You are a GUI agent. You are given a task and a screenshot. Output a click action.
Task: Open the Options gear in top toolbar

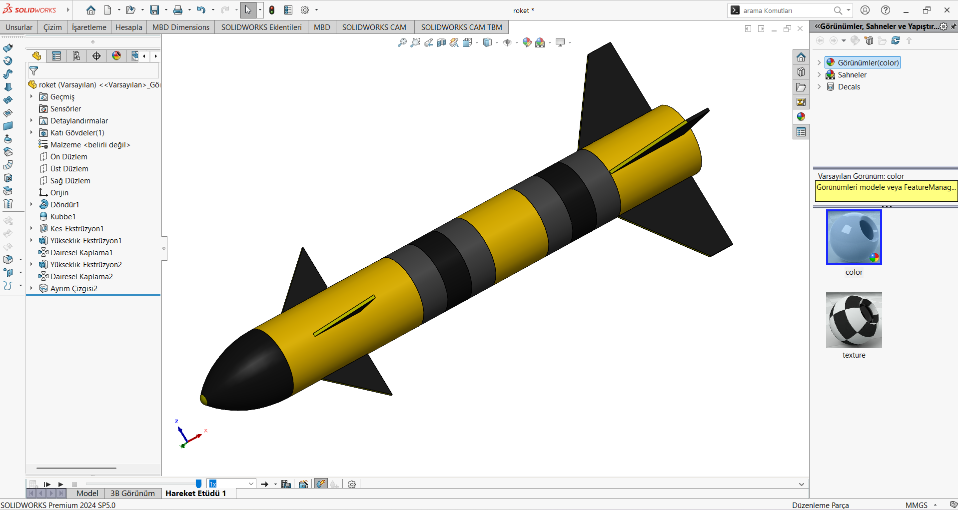pyautogui.click(x=305, y=10)
